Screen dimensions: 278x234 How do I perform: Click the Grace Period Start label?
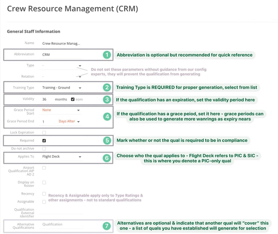(x=24, y=112)
